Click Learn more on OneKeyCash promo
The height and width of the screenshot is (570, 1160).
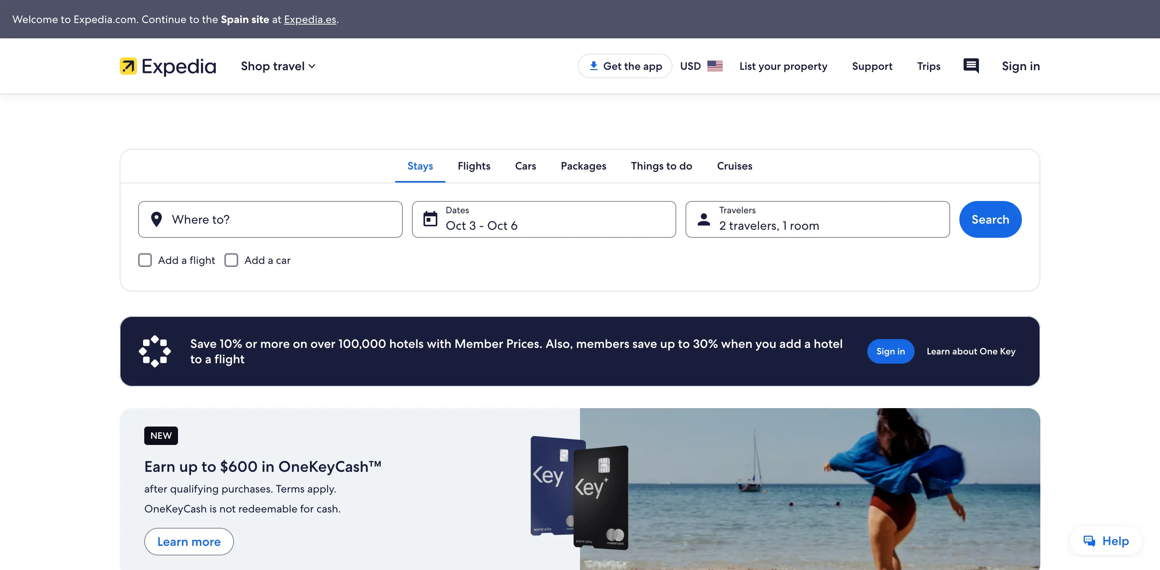point(189,542)
